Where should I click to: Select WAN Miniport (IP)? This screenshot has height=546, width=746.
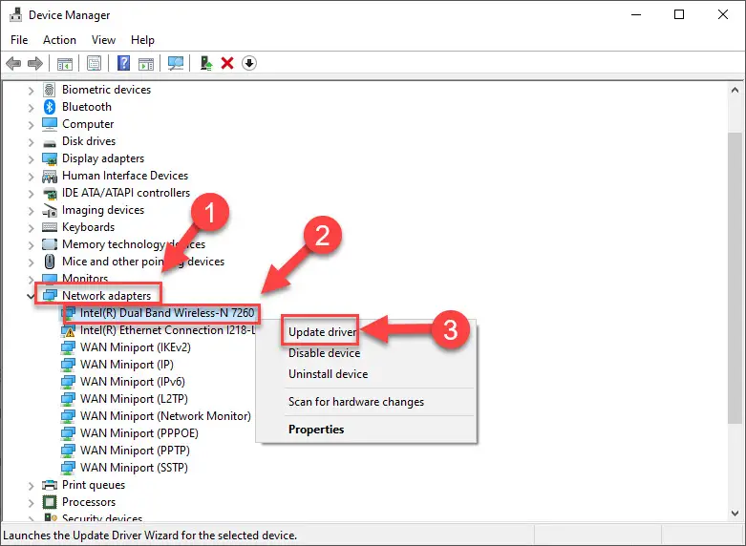pos(127,365)
